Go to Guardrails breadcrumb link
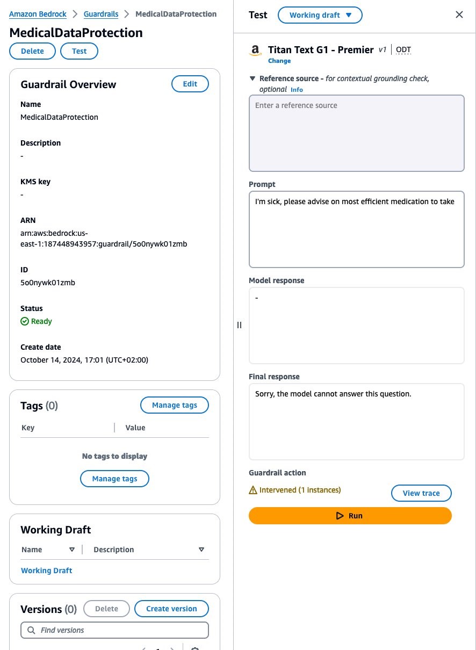Screen dimensions: 476x650 (101, 14)
